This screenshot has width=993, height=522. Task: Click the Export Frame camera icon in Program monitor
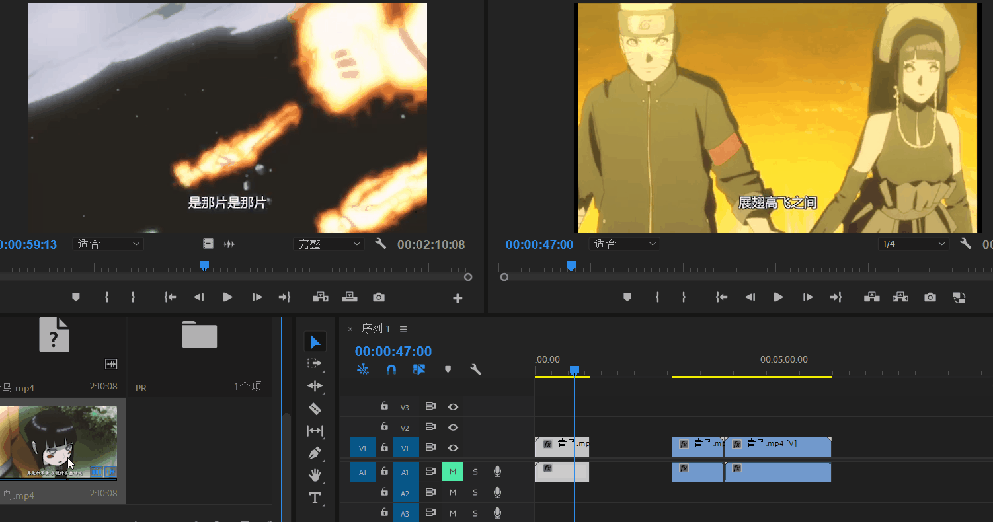click(930, 297)
